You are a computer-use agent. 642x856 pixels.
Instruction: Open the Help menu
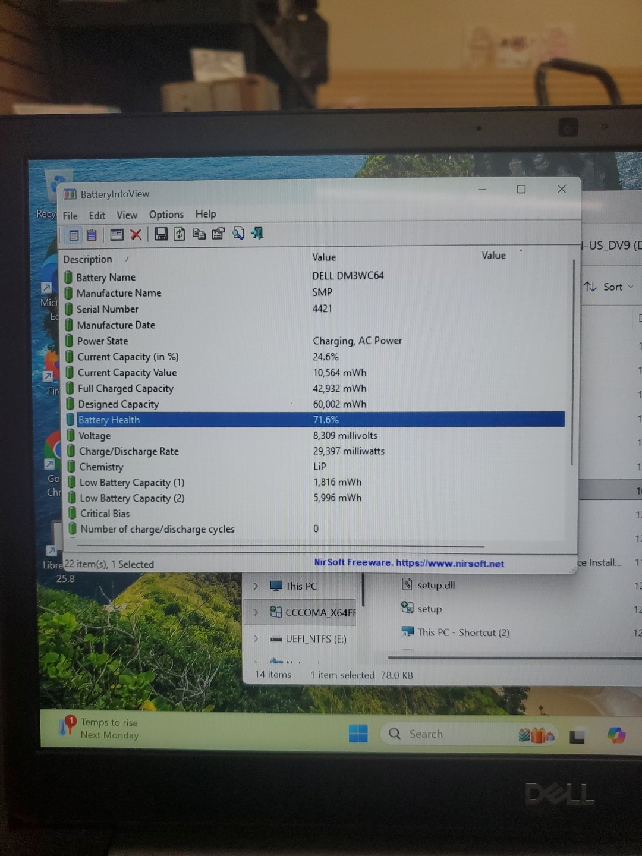coord(206,214)
